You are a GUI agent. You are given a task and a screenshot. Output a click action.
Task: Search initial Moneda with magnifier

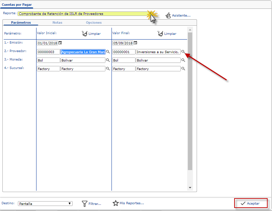[x=108, y=60]
